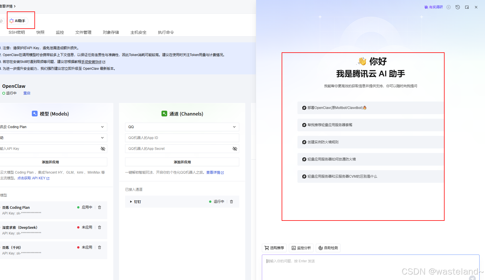Focus the AI assistant question input box
The width and height of the screenshot is (485, 280).
click(x=371, y=267)
